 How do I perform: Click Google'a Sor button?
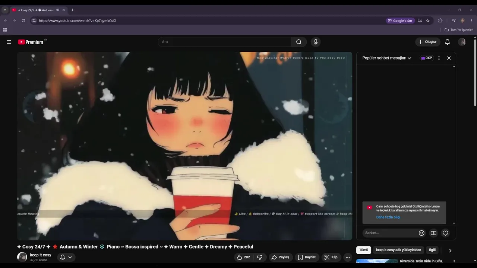coord(400,20)
